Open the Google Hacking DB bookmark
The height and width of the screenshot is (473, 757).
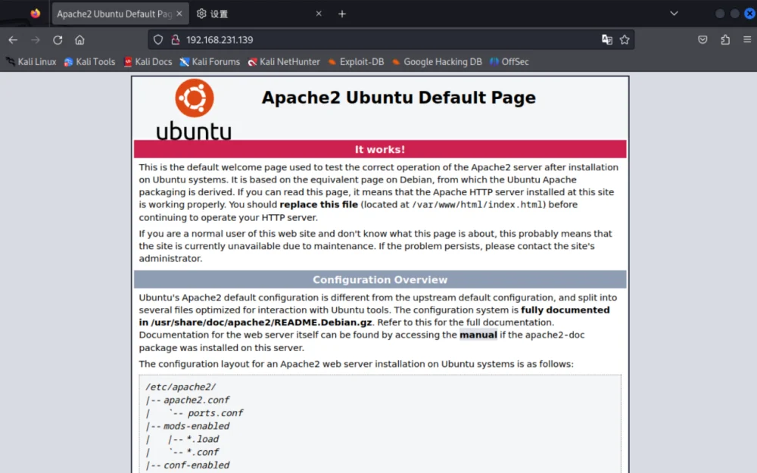(437, 62)
